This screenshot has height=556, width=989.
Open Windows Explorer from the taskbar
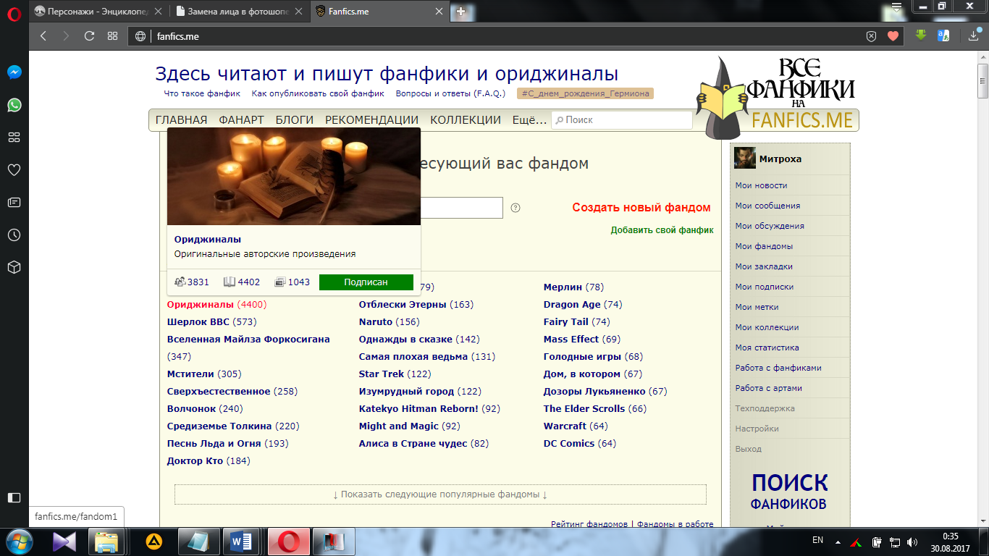coord(107,541)
